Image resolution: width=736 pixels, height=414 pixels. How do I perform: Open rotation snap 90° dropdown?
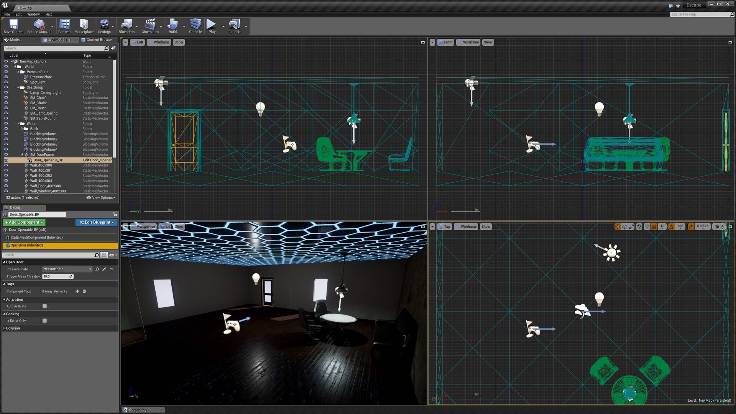tap(680, 227)
